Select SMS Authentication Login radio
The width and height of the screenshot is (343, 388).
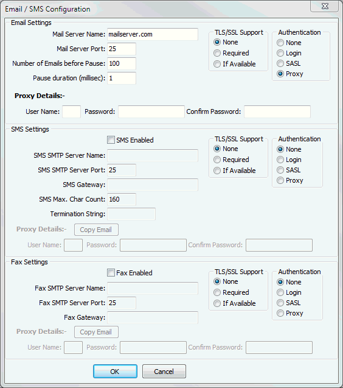coord(280,160)
